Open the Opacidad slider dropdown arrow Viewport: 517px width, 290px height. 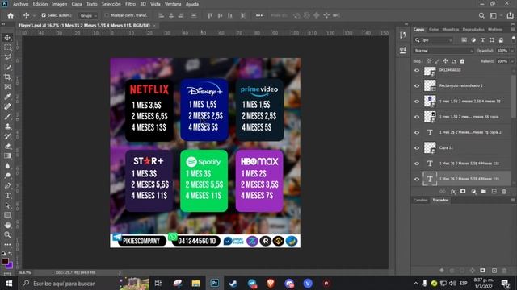511,51
